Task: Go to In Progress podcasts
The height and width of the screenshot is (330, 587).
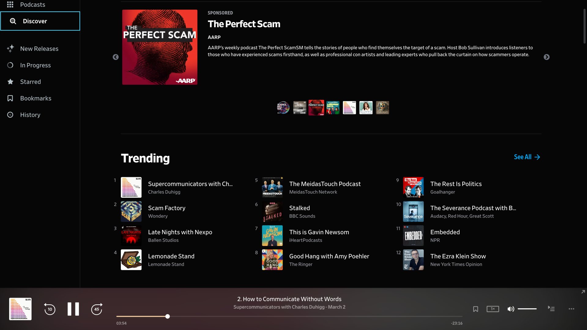Action: point(35,65)
